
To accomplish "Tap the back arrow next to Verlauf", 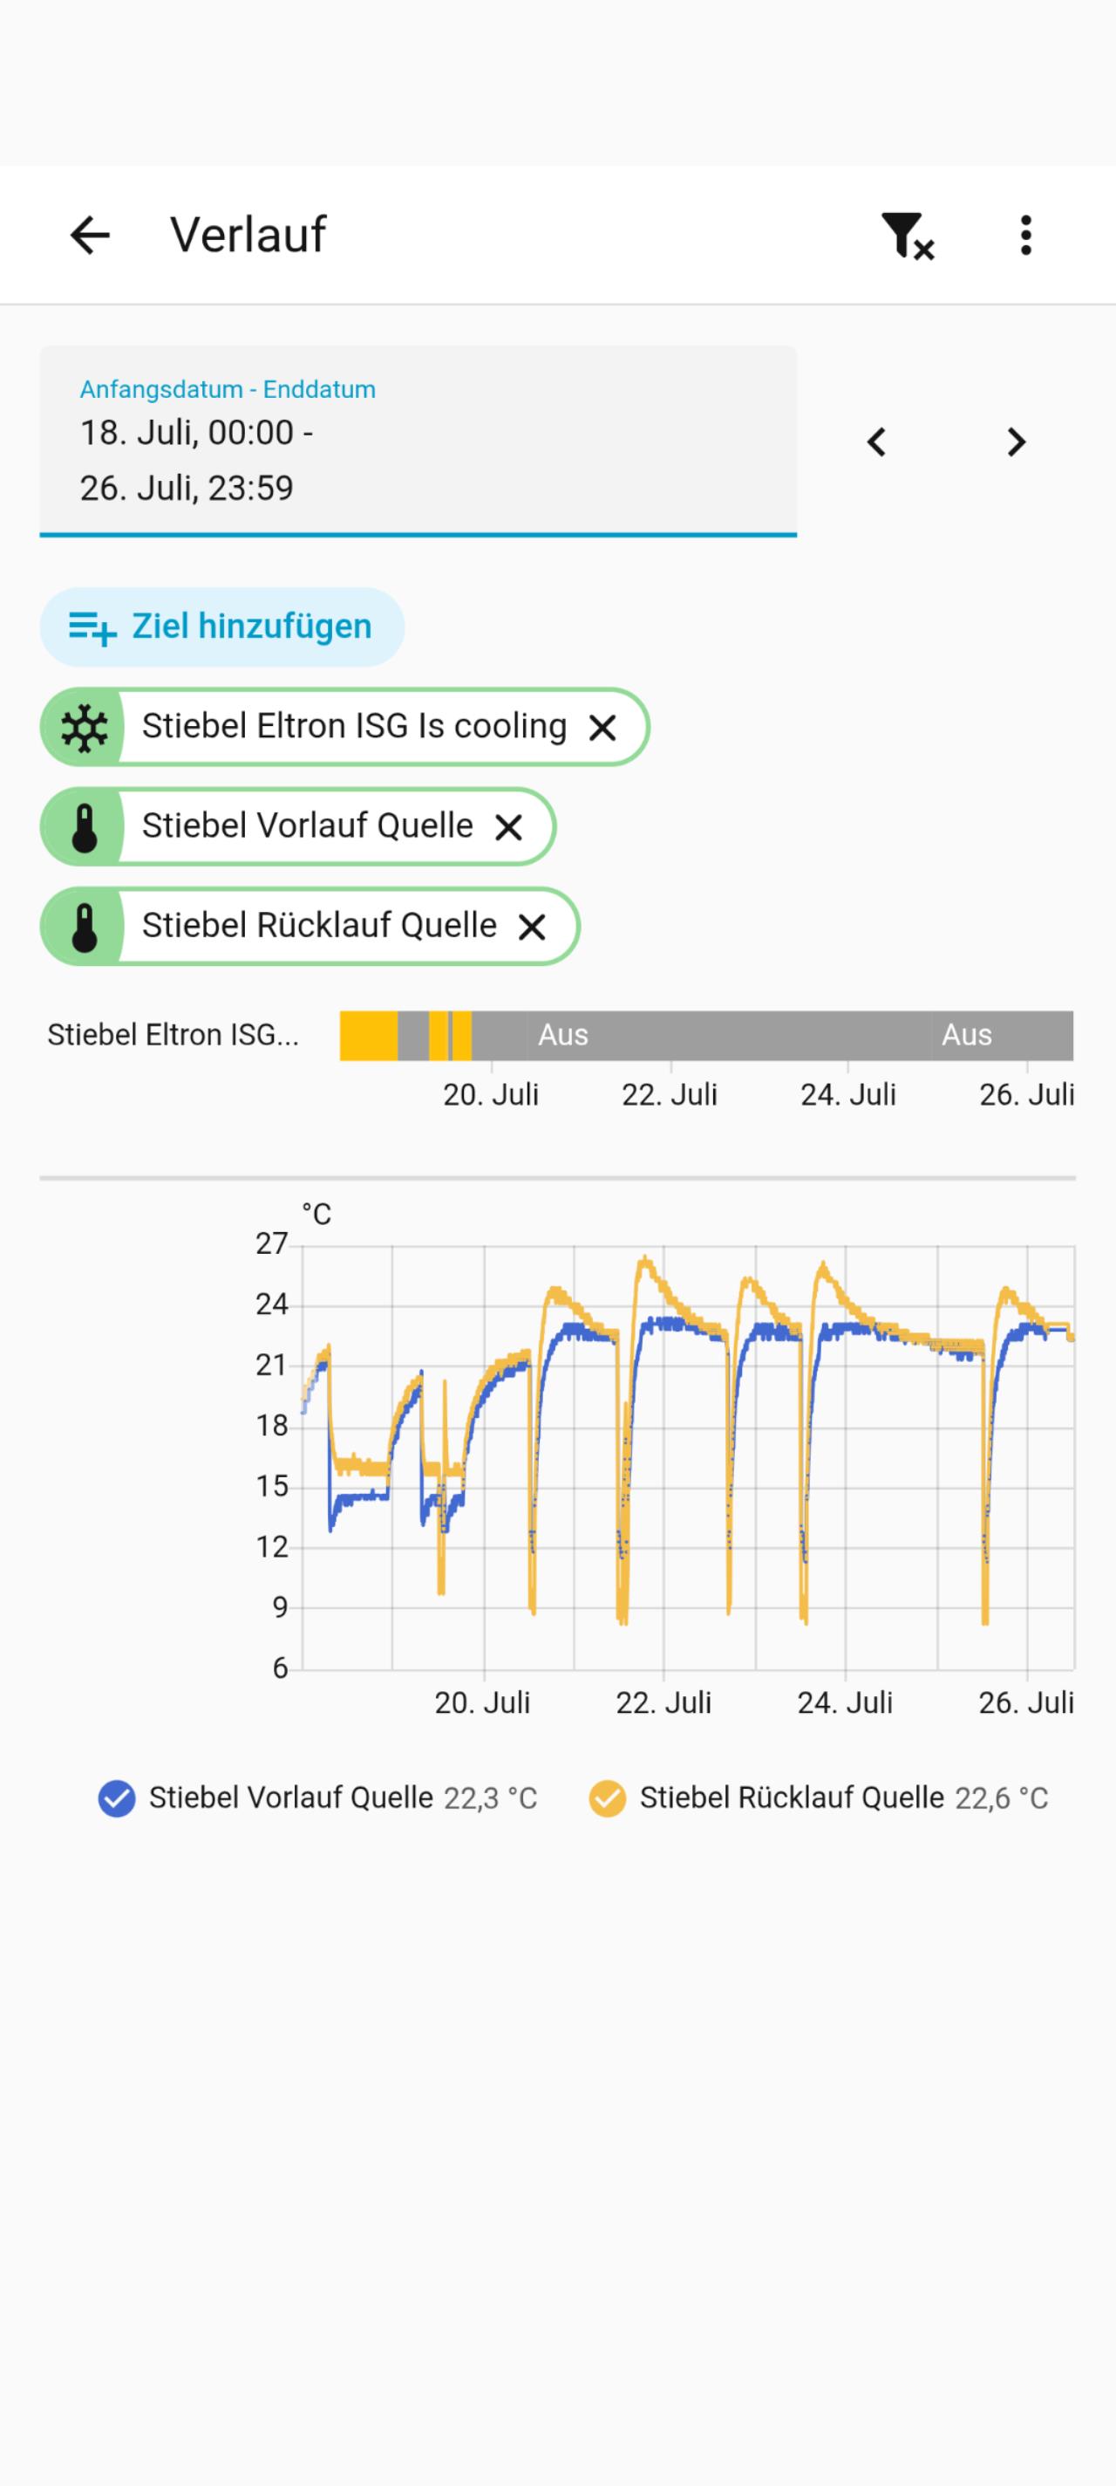I will (x=91, y=235).
